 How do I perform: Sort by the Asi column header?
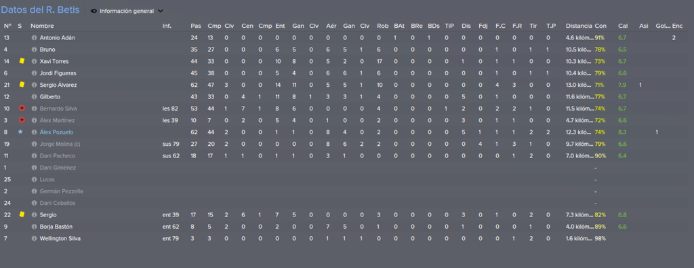coord(644,26)
